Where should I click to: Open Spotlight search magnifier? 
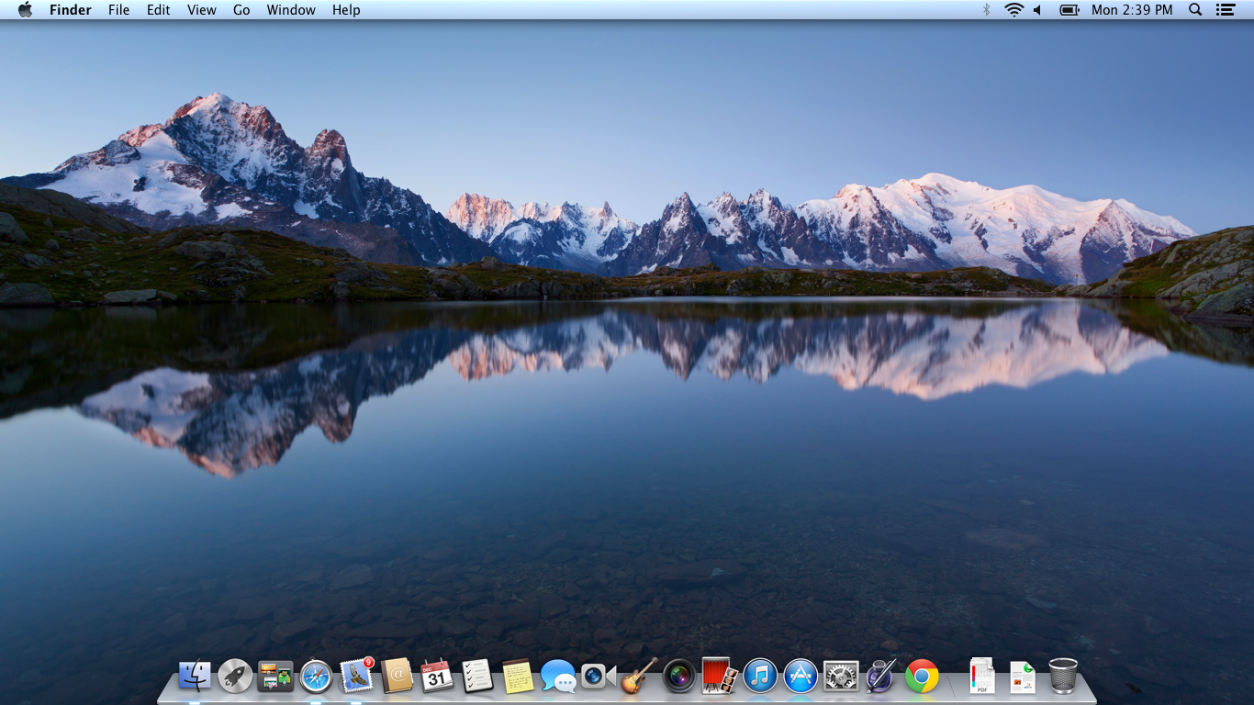click(x=1195, y=9)
